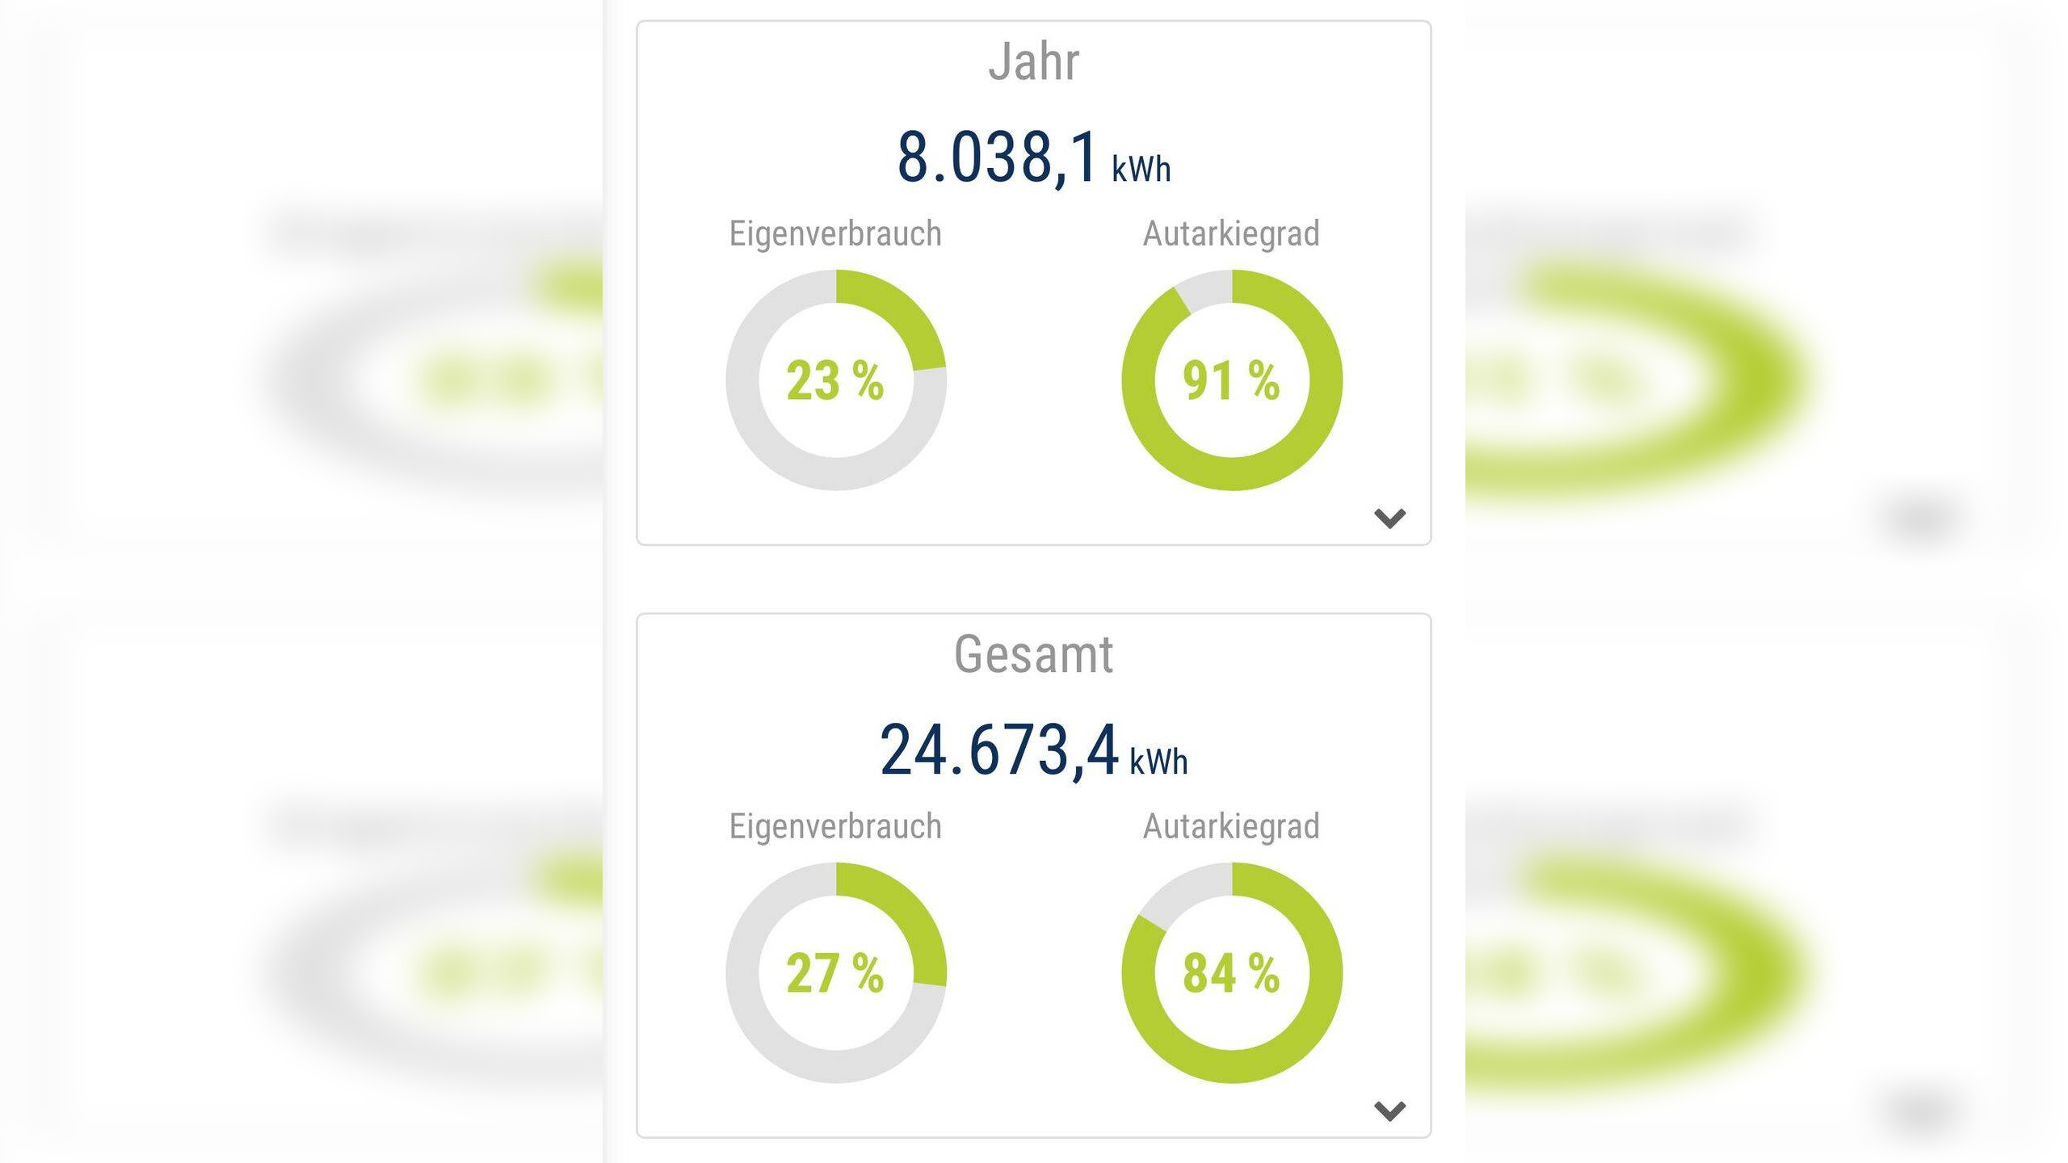Expand the Jahr card chevron

(x=1389, y=518)
